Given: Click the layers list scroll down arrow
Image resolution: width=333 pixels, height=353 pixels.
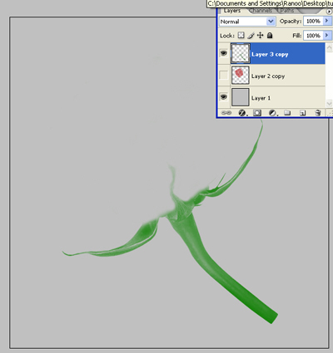Looking at the screenshot, I should tap(329, 103).
